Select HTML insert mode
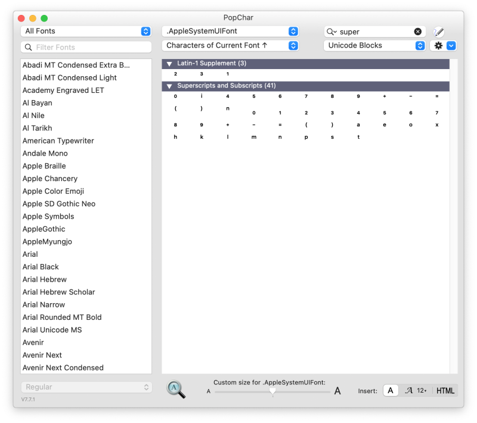 [x=445, y=390]
